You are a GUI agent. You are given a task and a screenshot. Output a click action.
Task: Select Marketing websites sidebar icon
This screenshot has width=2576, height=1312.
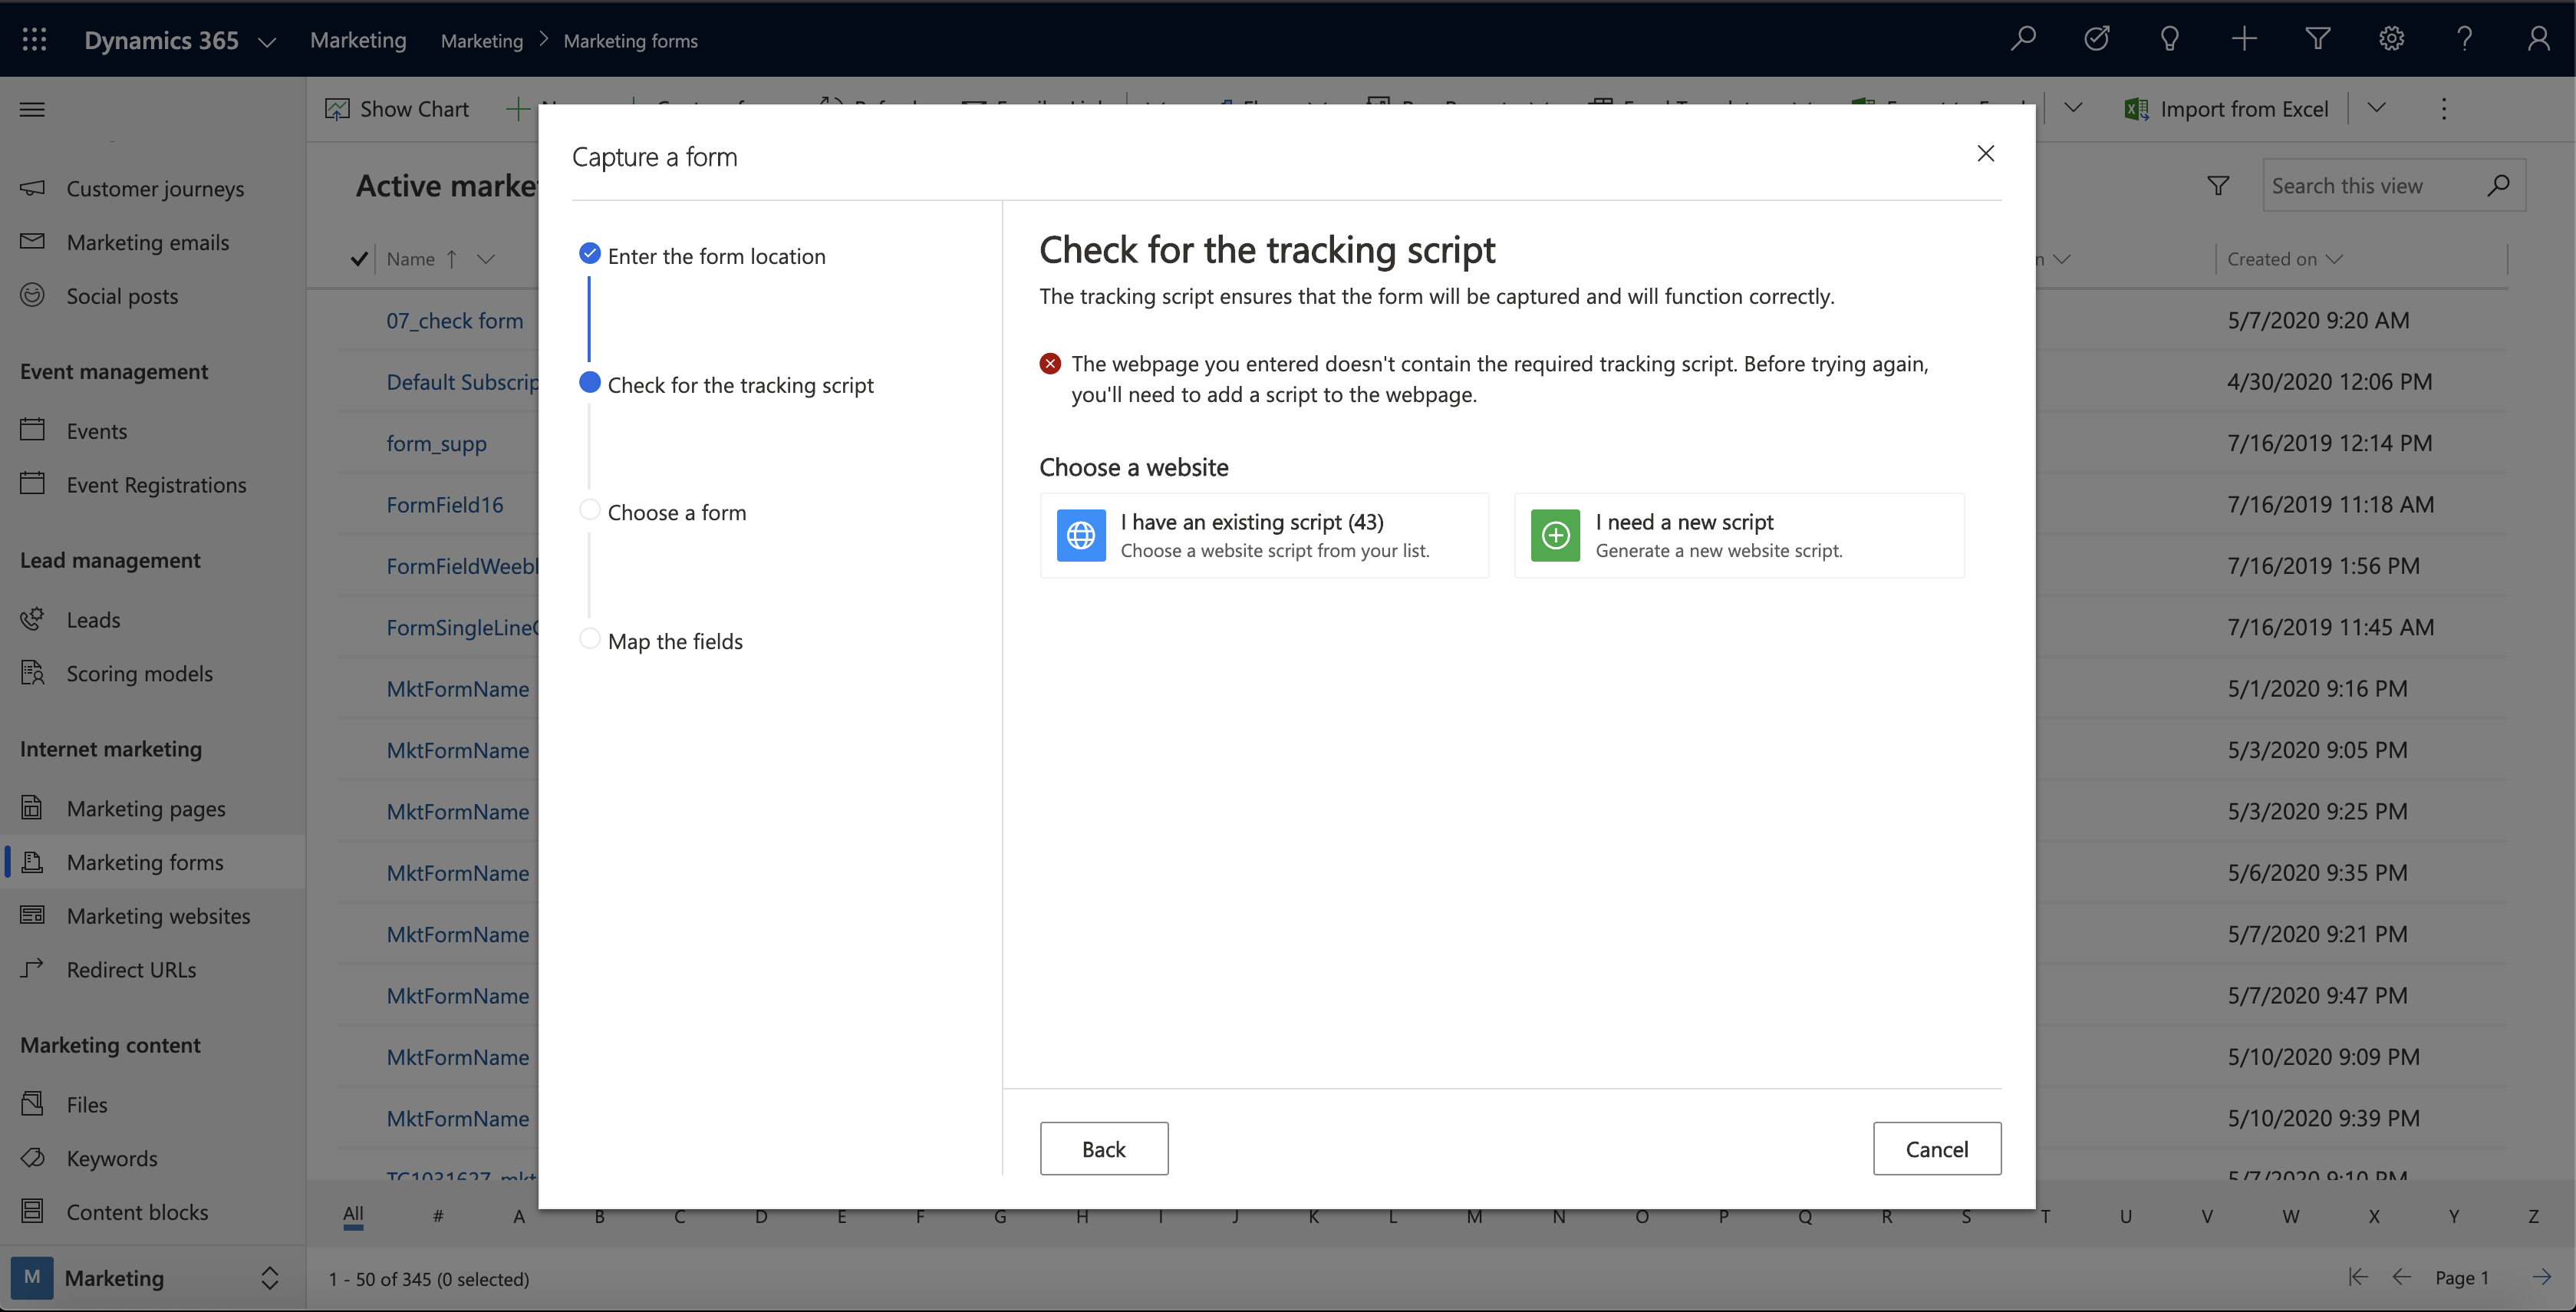(35, 915)
